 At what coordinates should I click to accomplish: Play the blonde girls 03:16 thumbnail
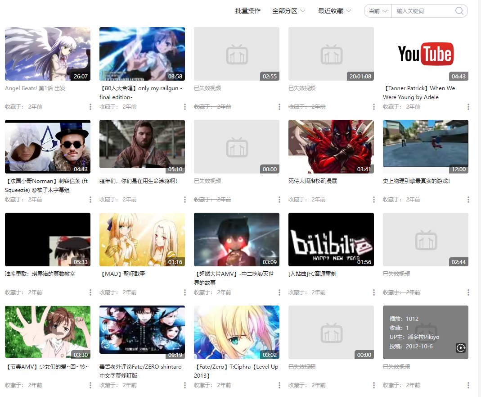click(142, 239)
